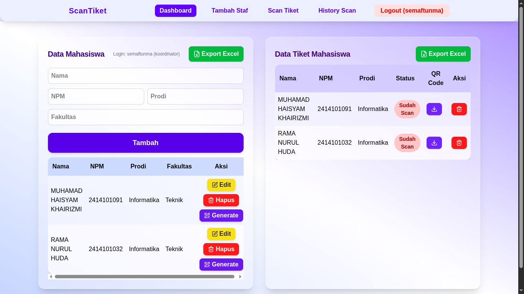Hapus RAMA NURUL HUDA from Data Mahasiswa
The height and width of the screenshot is (294, 524).
click(221, 249)
